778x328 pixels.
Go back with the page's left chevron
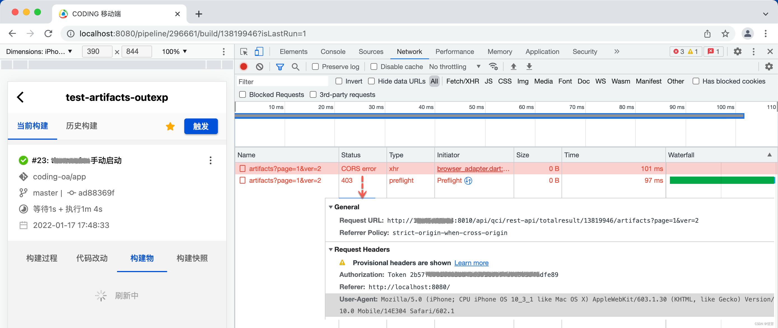coord(20,97)
